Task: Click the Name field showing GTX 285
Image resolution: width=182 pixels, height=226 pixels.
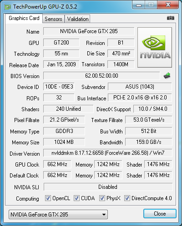Action: pyautogui.click(x=89, y=31)
